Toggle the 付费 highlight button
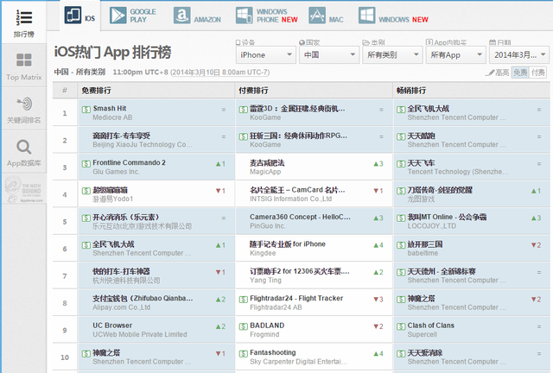The image size is (553, 373). (x=537, y=73)
